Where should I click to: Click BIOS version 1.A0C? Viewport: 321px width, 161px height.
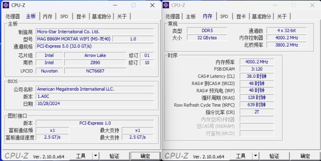click(x=95, y=96)
